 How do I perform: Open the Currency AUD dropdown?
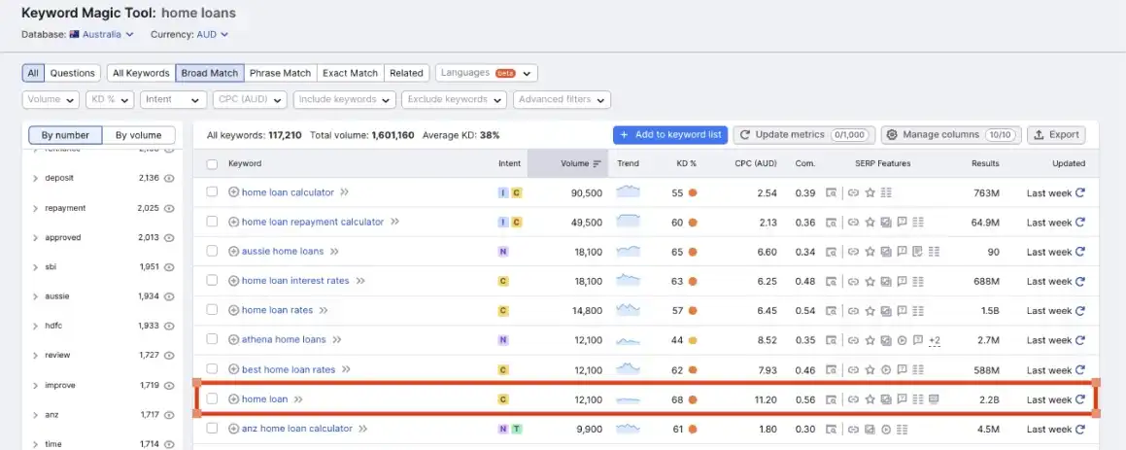coord(213,34)
